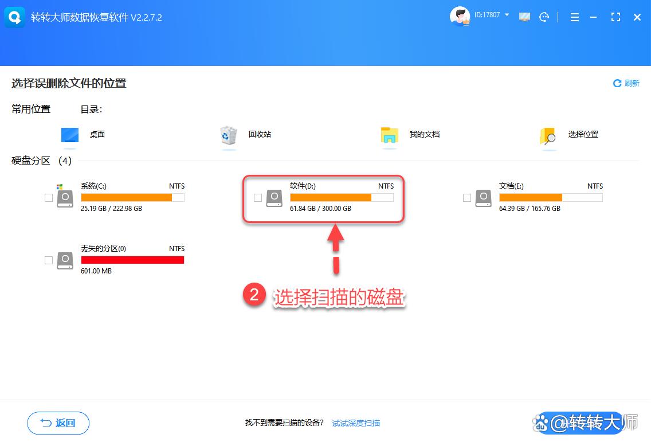Open the user avatar profile
The image size is (651, 446).
click(460, 17)
